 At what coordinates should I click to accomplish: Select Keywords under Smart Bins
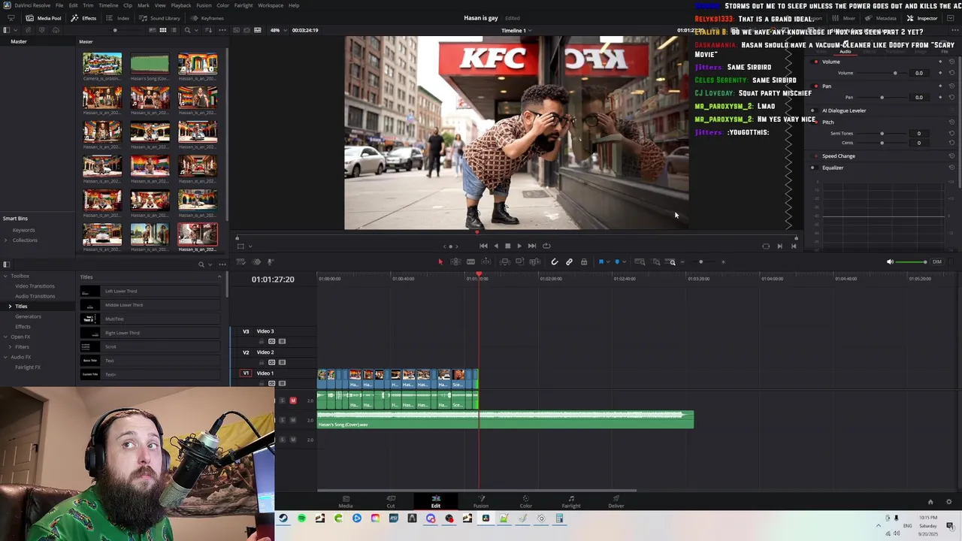point(23,230)
